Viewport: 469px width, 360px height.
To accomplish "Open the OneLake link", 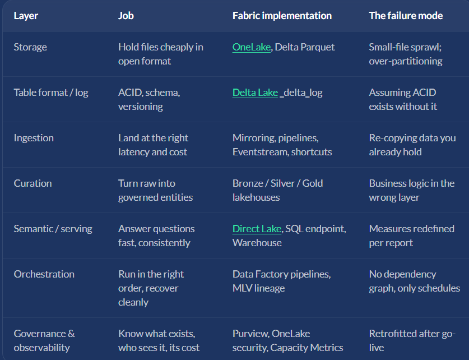I will [x=251, y=47].
